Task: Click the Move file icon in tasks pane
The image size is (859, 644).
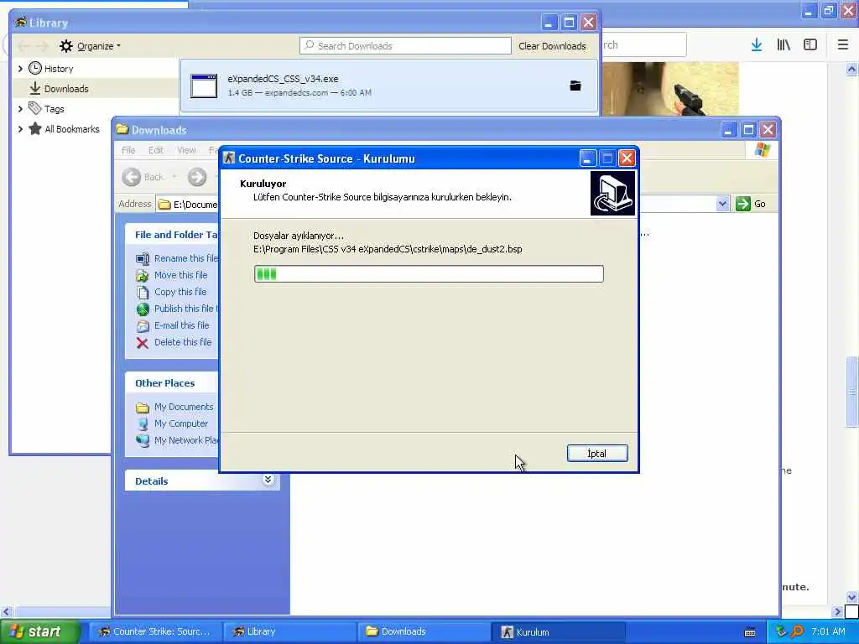Action: tap(143, 275)
